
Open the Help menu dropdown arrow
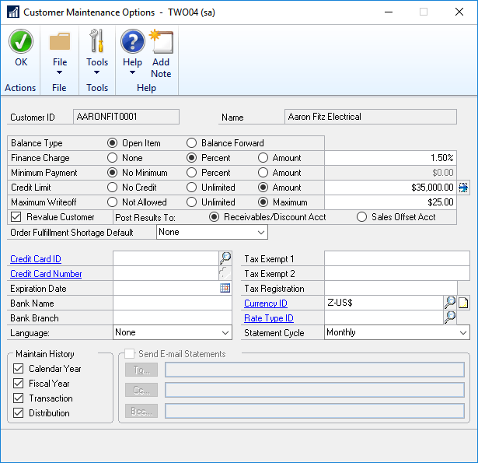click(133, 73)
